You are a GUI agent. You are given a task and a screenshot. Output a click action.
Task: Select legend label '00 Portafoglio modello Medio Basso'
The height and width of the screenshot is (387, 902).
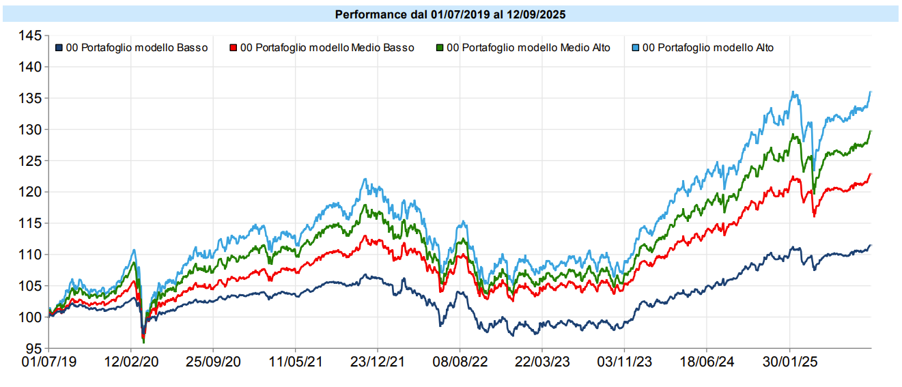pyautogui.click(x=327, y=48)
